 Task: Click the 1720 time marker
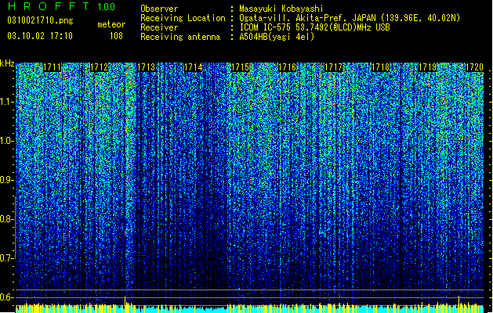[474, 67]
